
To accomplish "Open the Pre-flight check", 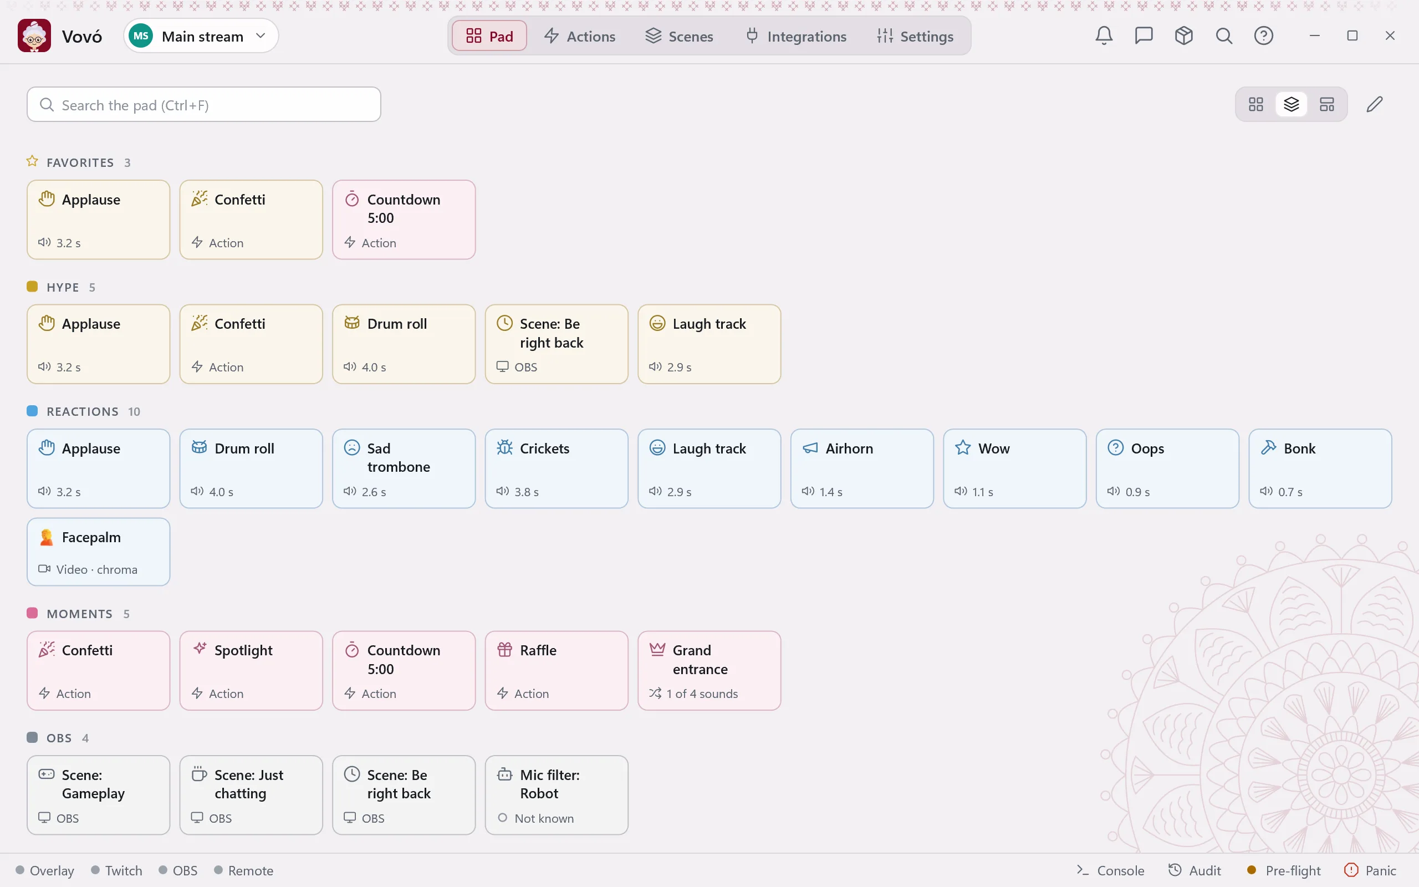I will (1284, 870).
